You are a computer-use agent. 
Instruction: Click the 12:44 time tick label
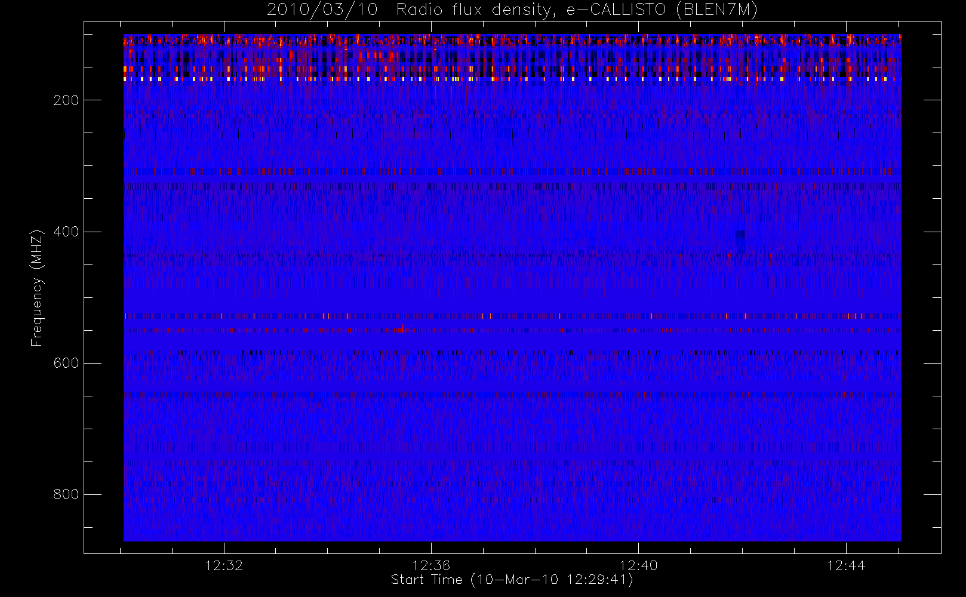(x=846, y=565)
